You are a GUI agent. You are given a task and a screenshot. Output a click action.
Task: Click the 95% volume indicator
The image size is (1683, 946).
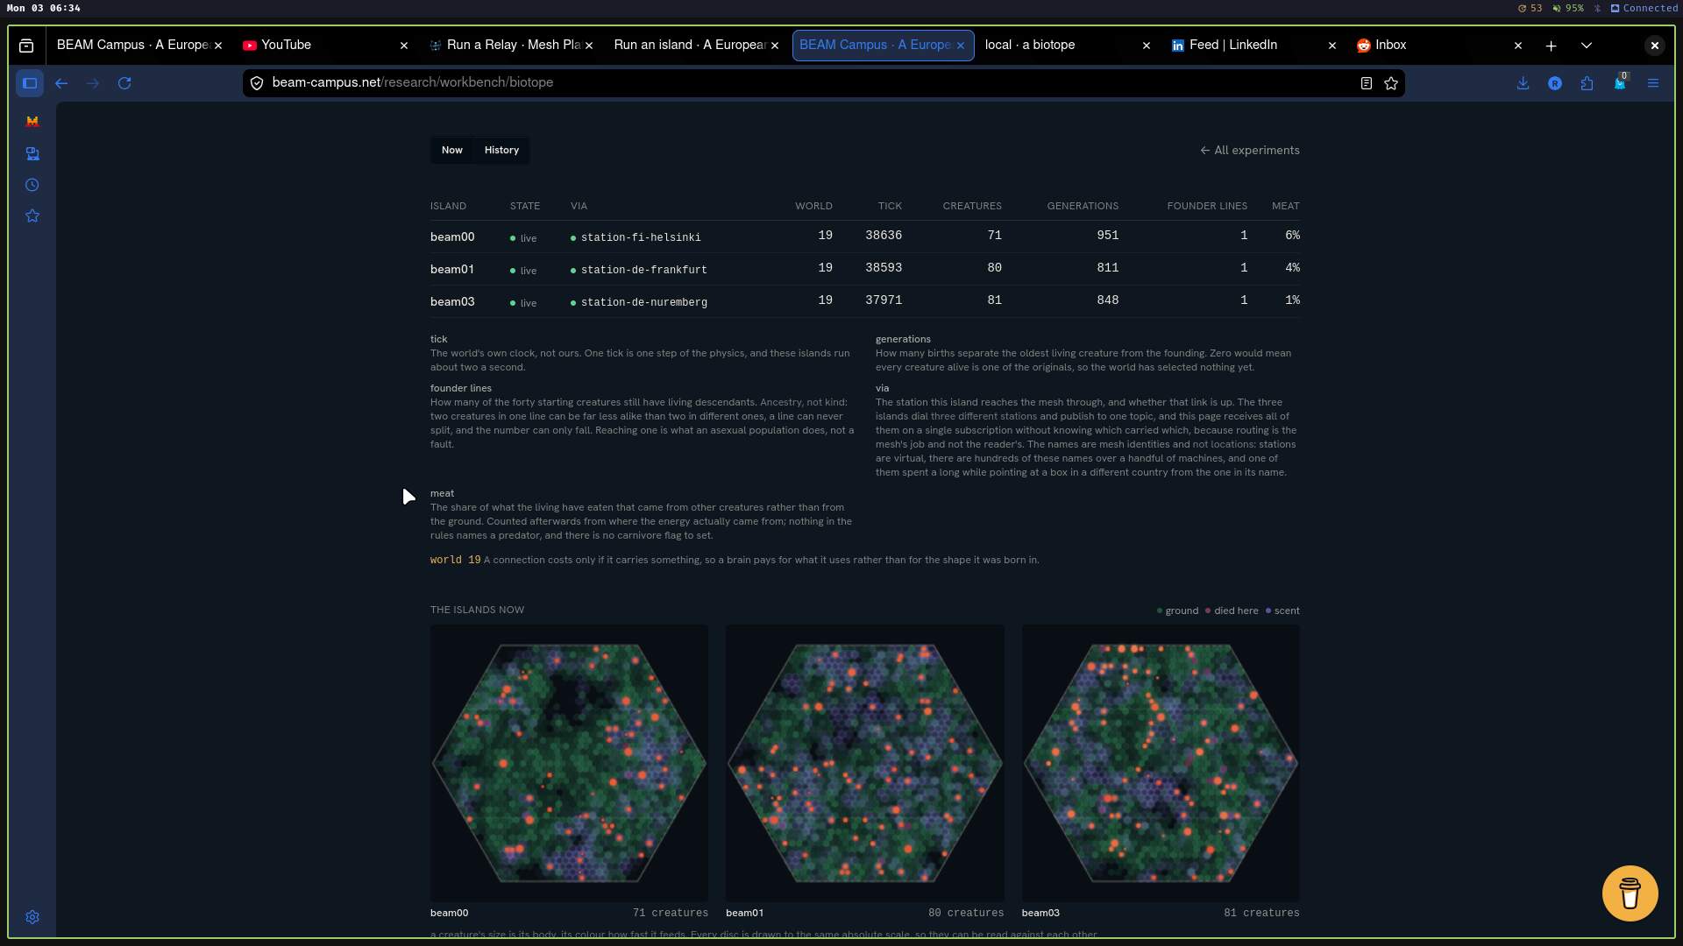point(1568,8)
